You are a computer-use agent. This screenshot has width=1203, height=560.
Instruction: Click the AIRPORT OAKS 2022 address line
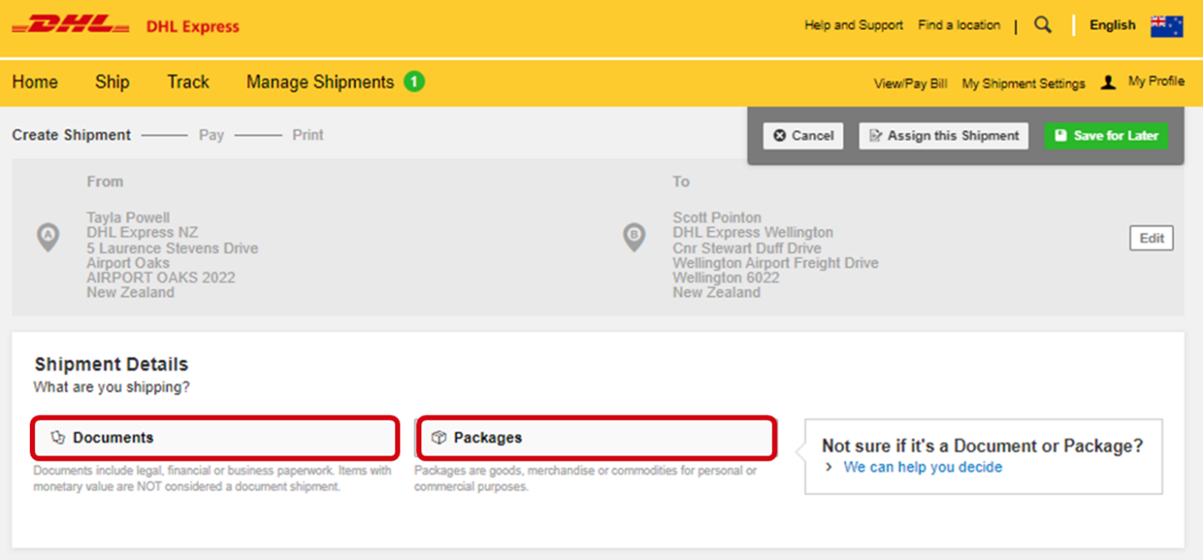click(161, 278)
